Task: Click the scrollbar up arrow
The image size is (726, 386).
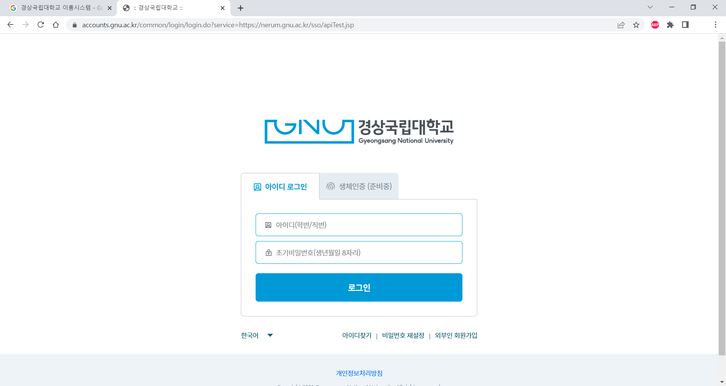Action: (722, 38)
